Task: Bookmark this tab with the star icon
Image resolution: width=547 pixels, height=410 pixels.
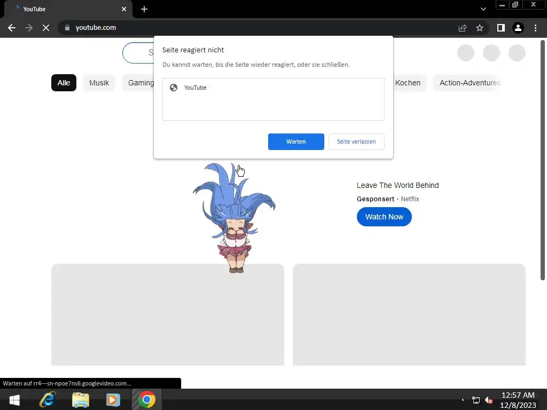Action: 480,28
